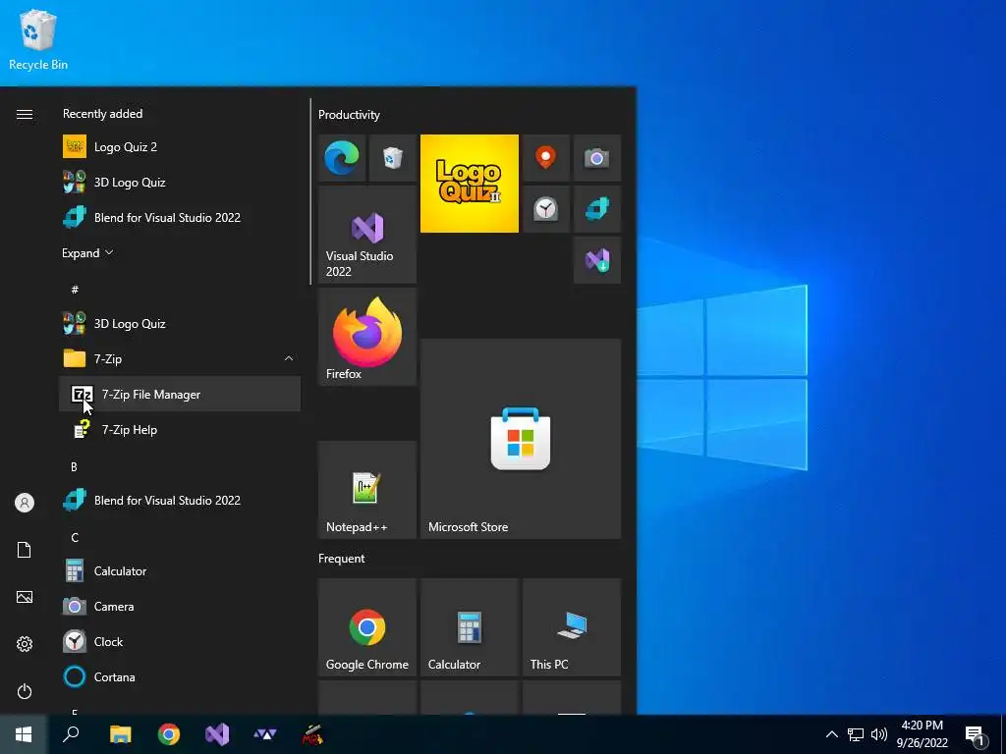Viewport: 1006px width, 754px height.
Task: Open Camera from the app list
Action: [180, 606]
